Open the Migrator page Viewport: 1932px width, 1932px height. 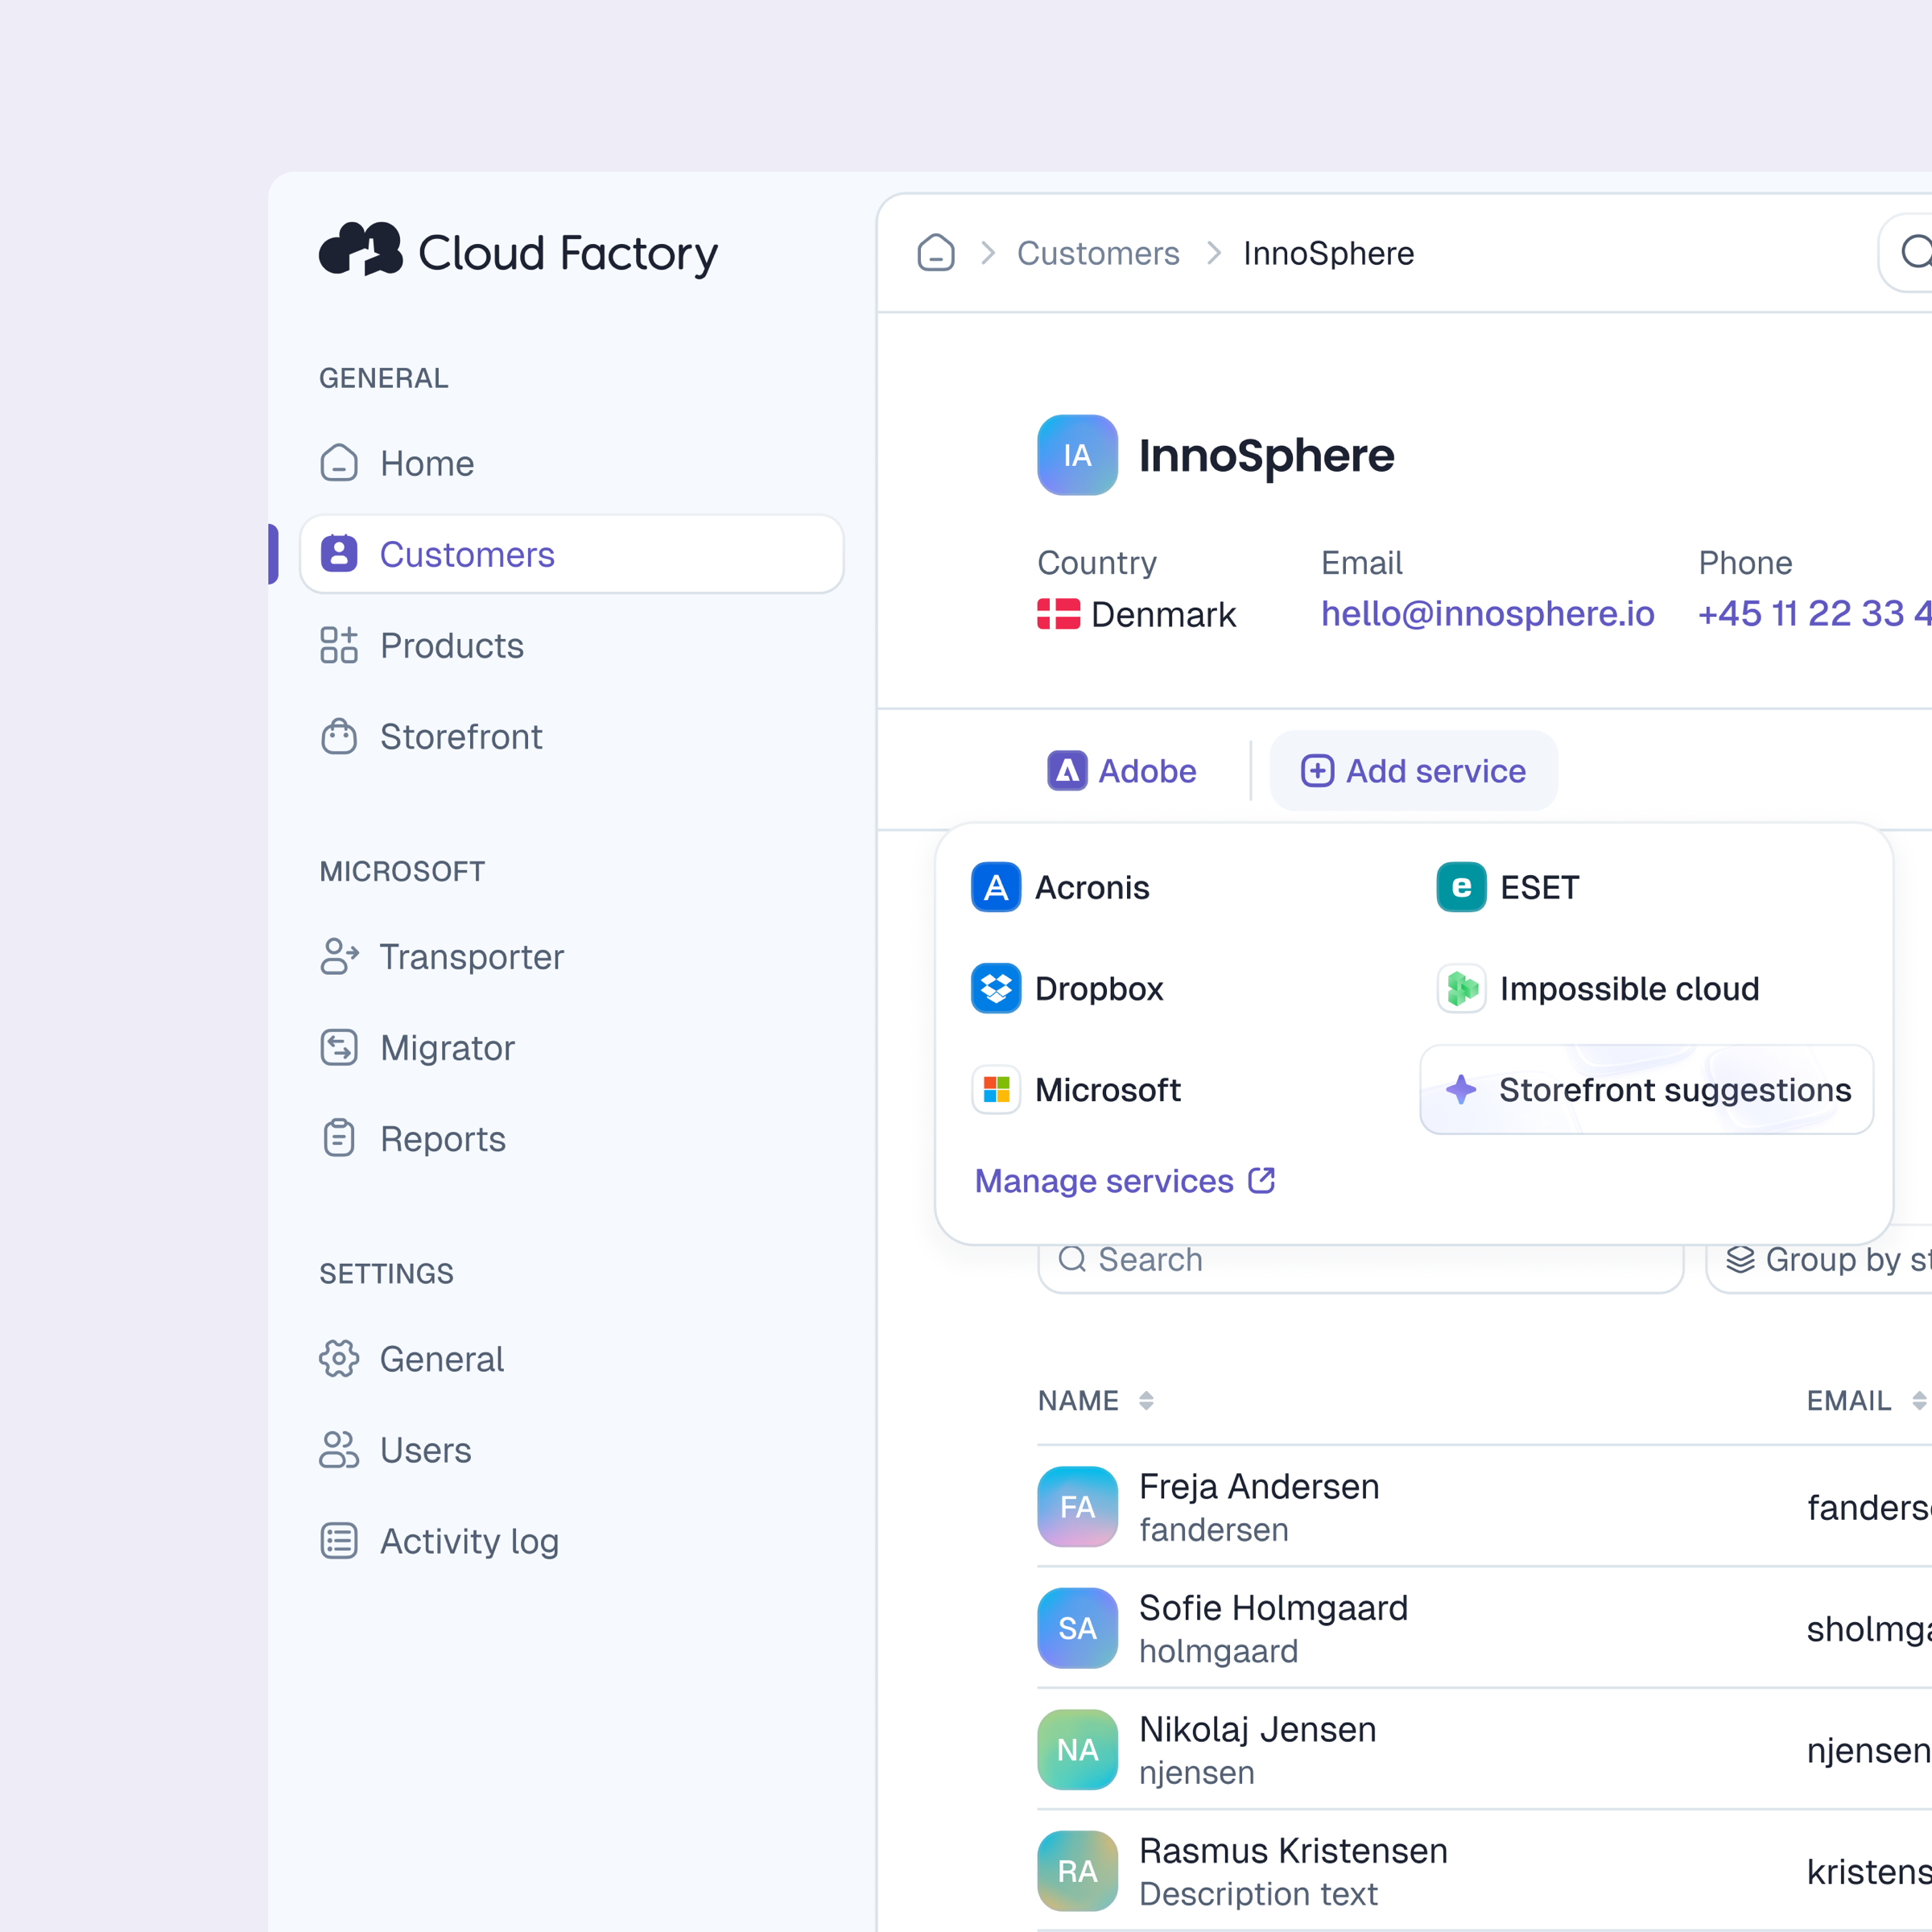571,1047
